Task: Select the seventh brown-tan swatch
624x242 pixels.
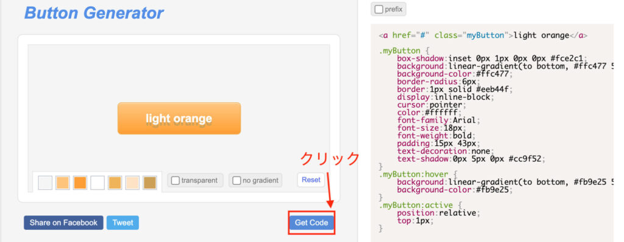Action: [x=150, y=183]
